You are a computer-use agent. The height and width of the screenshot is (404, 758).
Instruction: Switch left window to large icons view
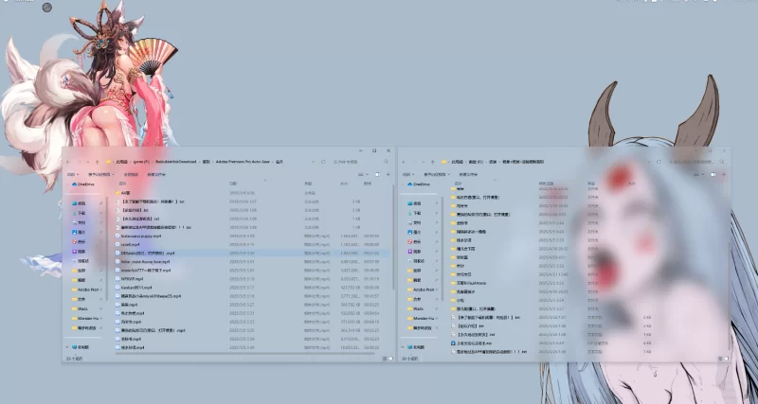pyautogui.click(x=390, y=359)
